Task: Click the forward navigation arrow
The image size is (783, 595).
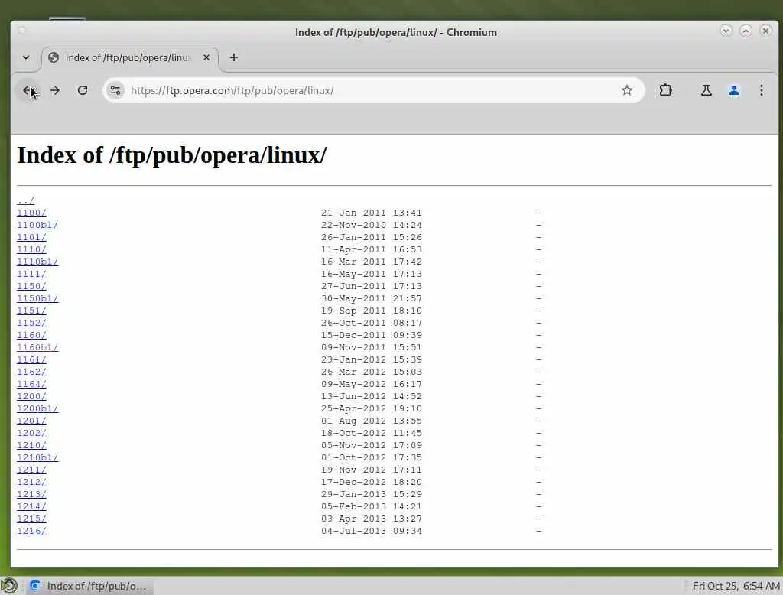Action: [55, 90]
